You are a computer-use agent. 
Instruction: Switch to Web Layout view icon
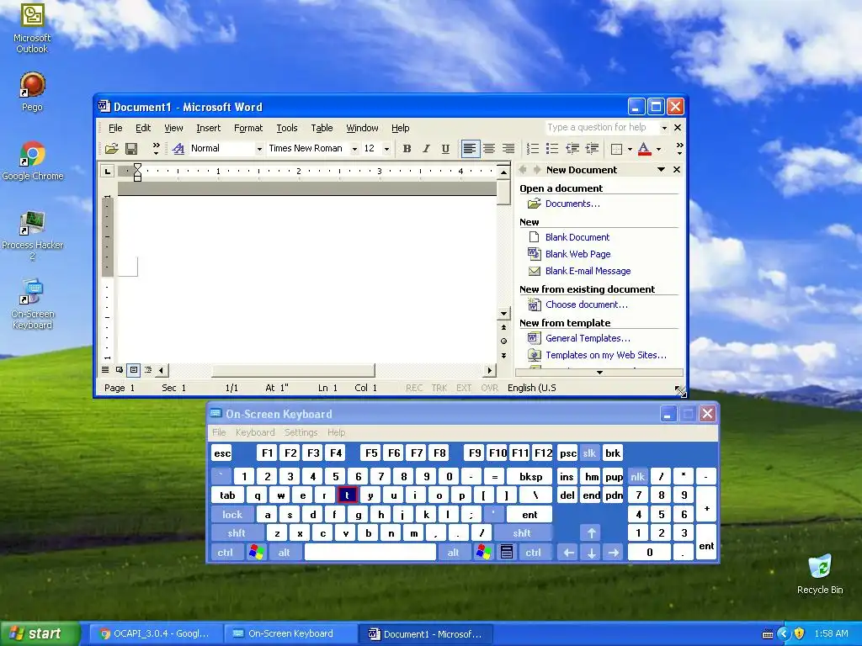point(120,370)
